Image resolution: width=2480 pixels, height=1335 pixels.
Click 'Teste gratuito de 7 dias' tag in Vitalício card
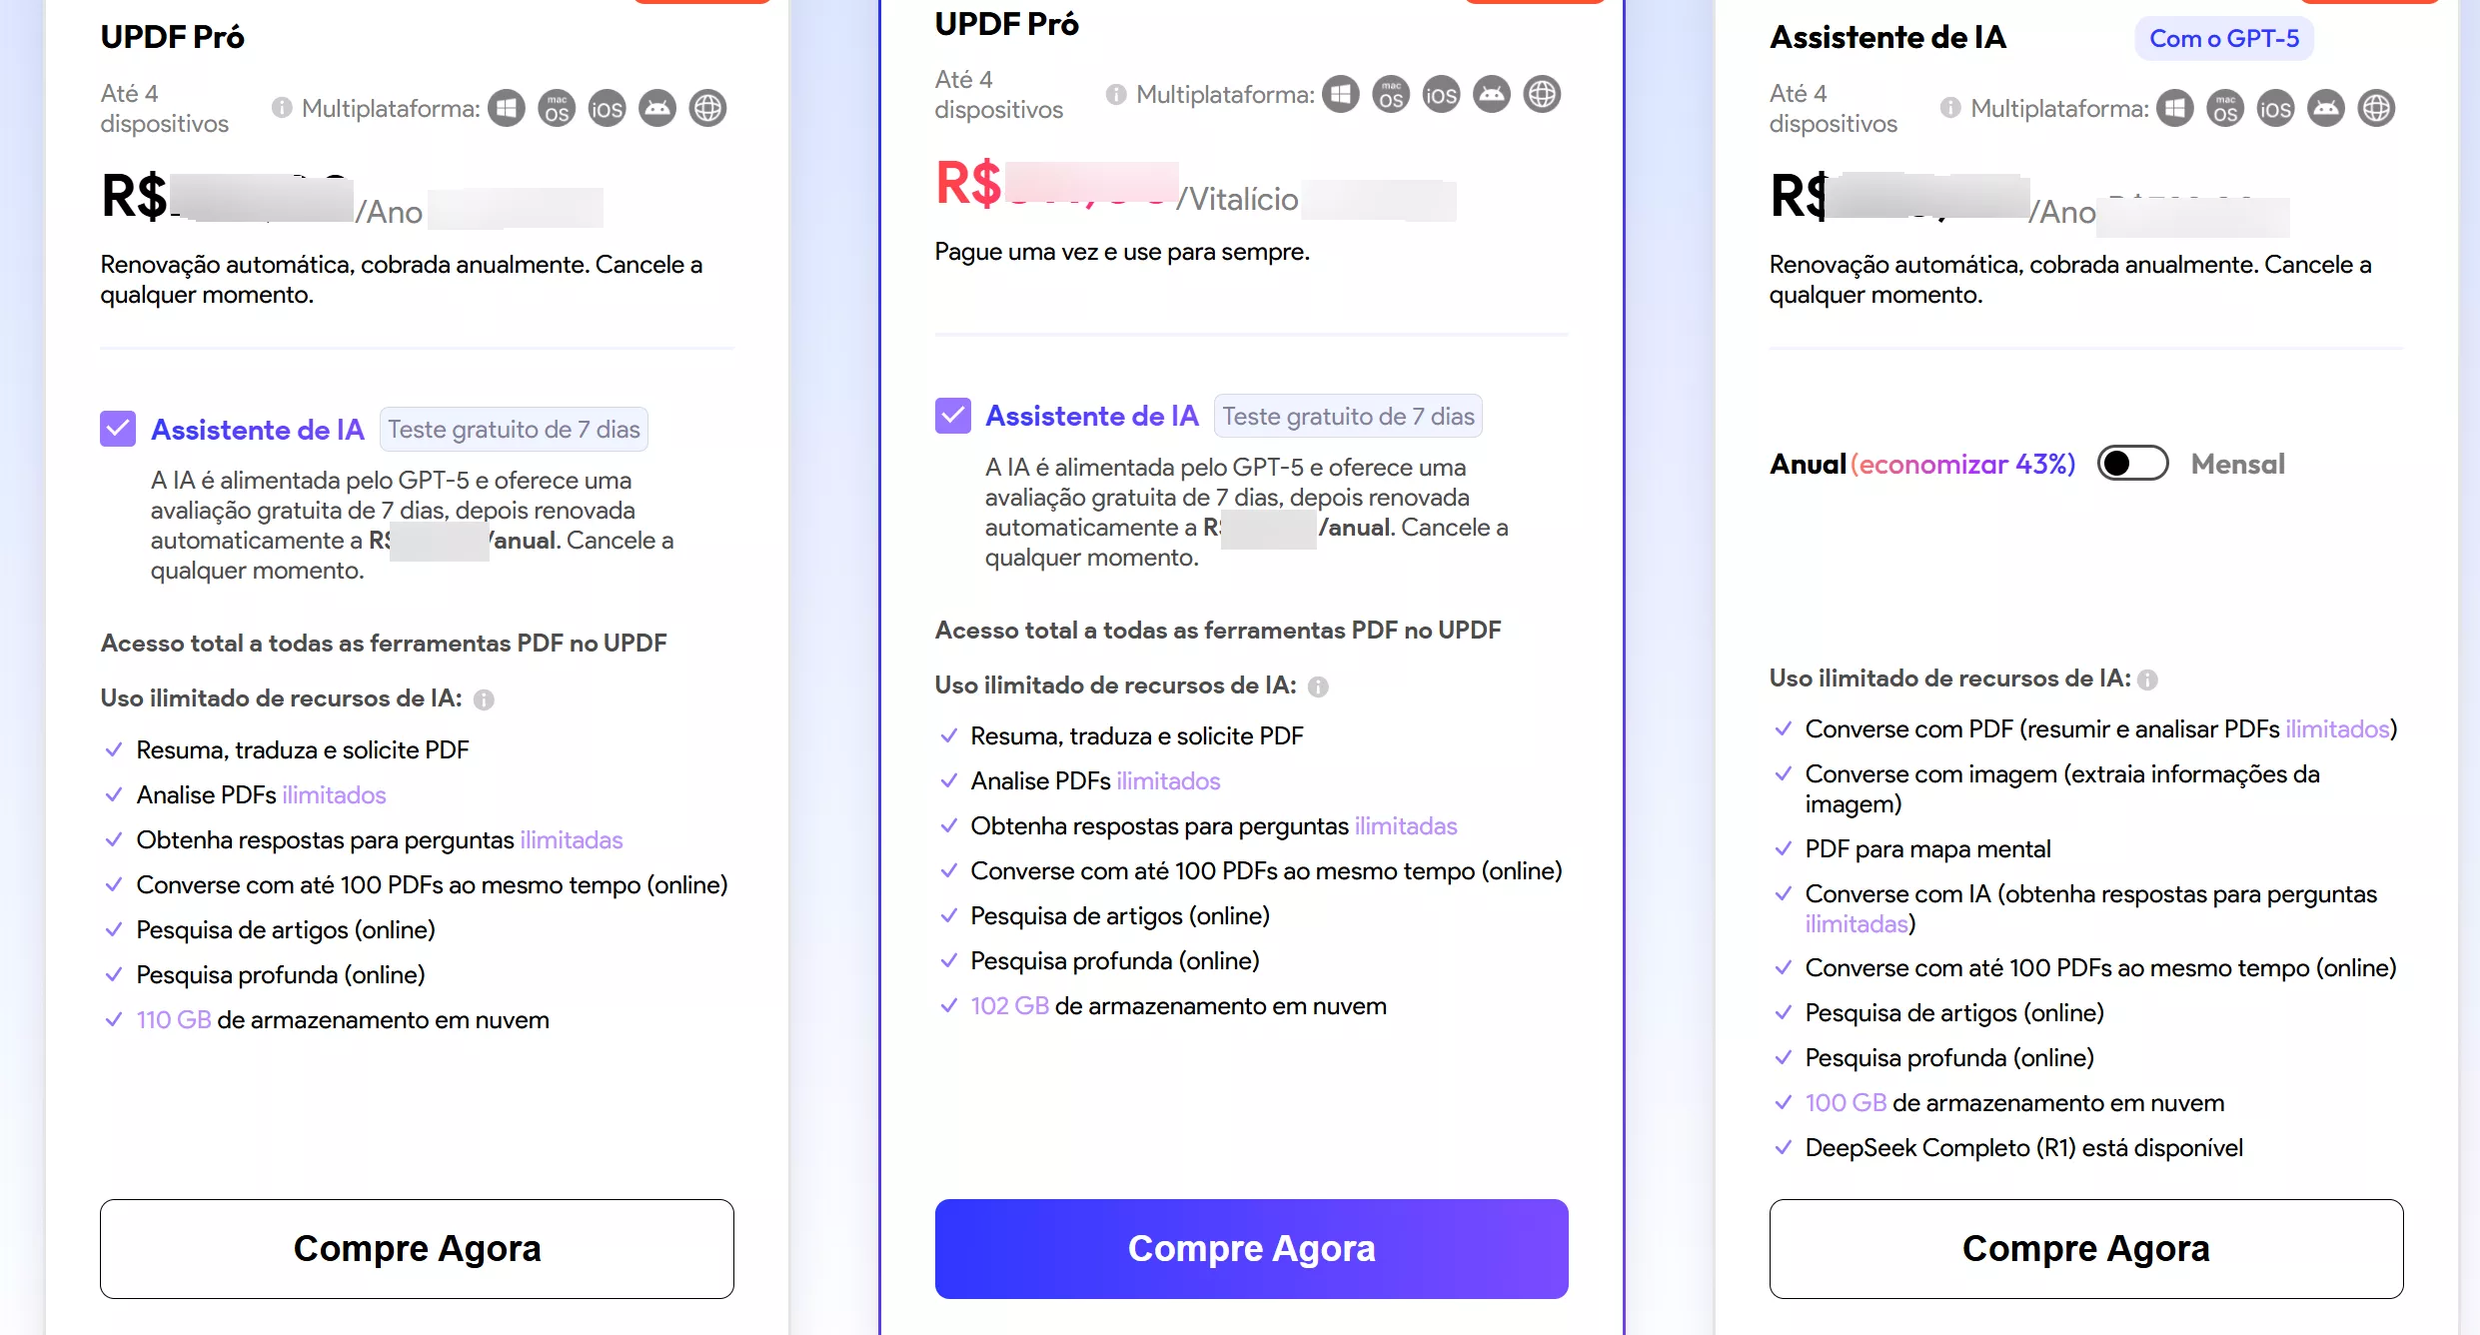click(1347, 417)
